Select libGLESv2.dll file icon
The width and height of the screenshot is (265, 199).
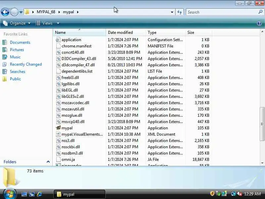click(x=58, y=97)
